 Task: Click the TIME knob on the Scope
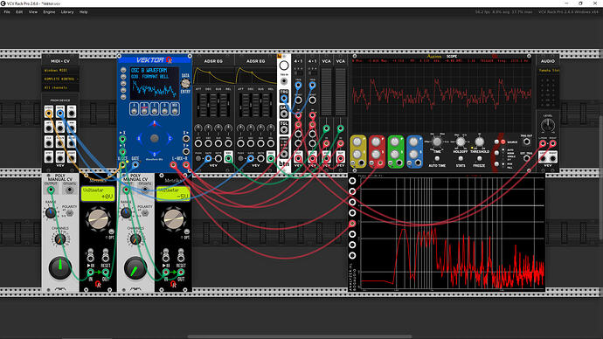(437, 142)
